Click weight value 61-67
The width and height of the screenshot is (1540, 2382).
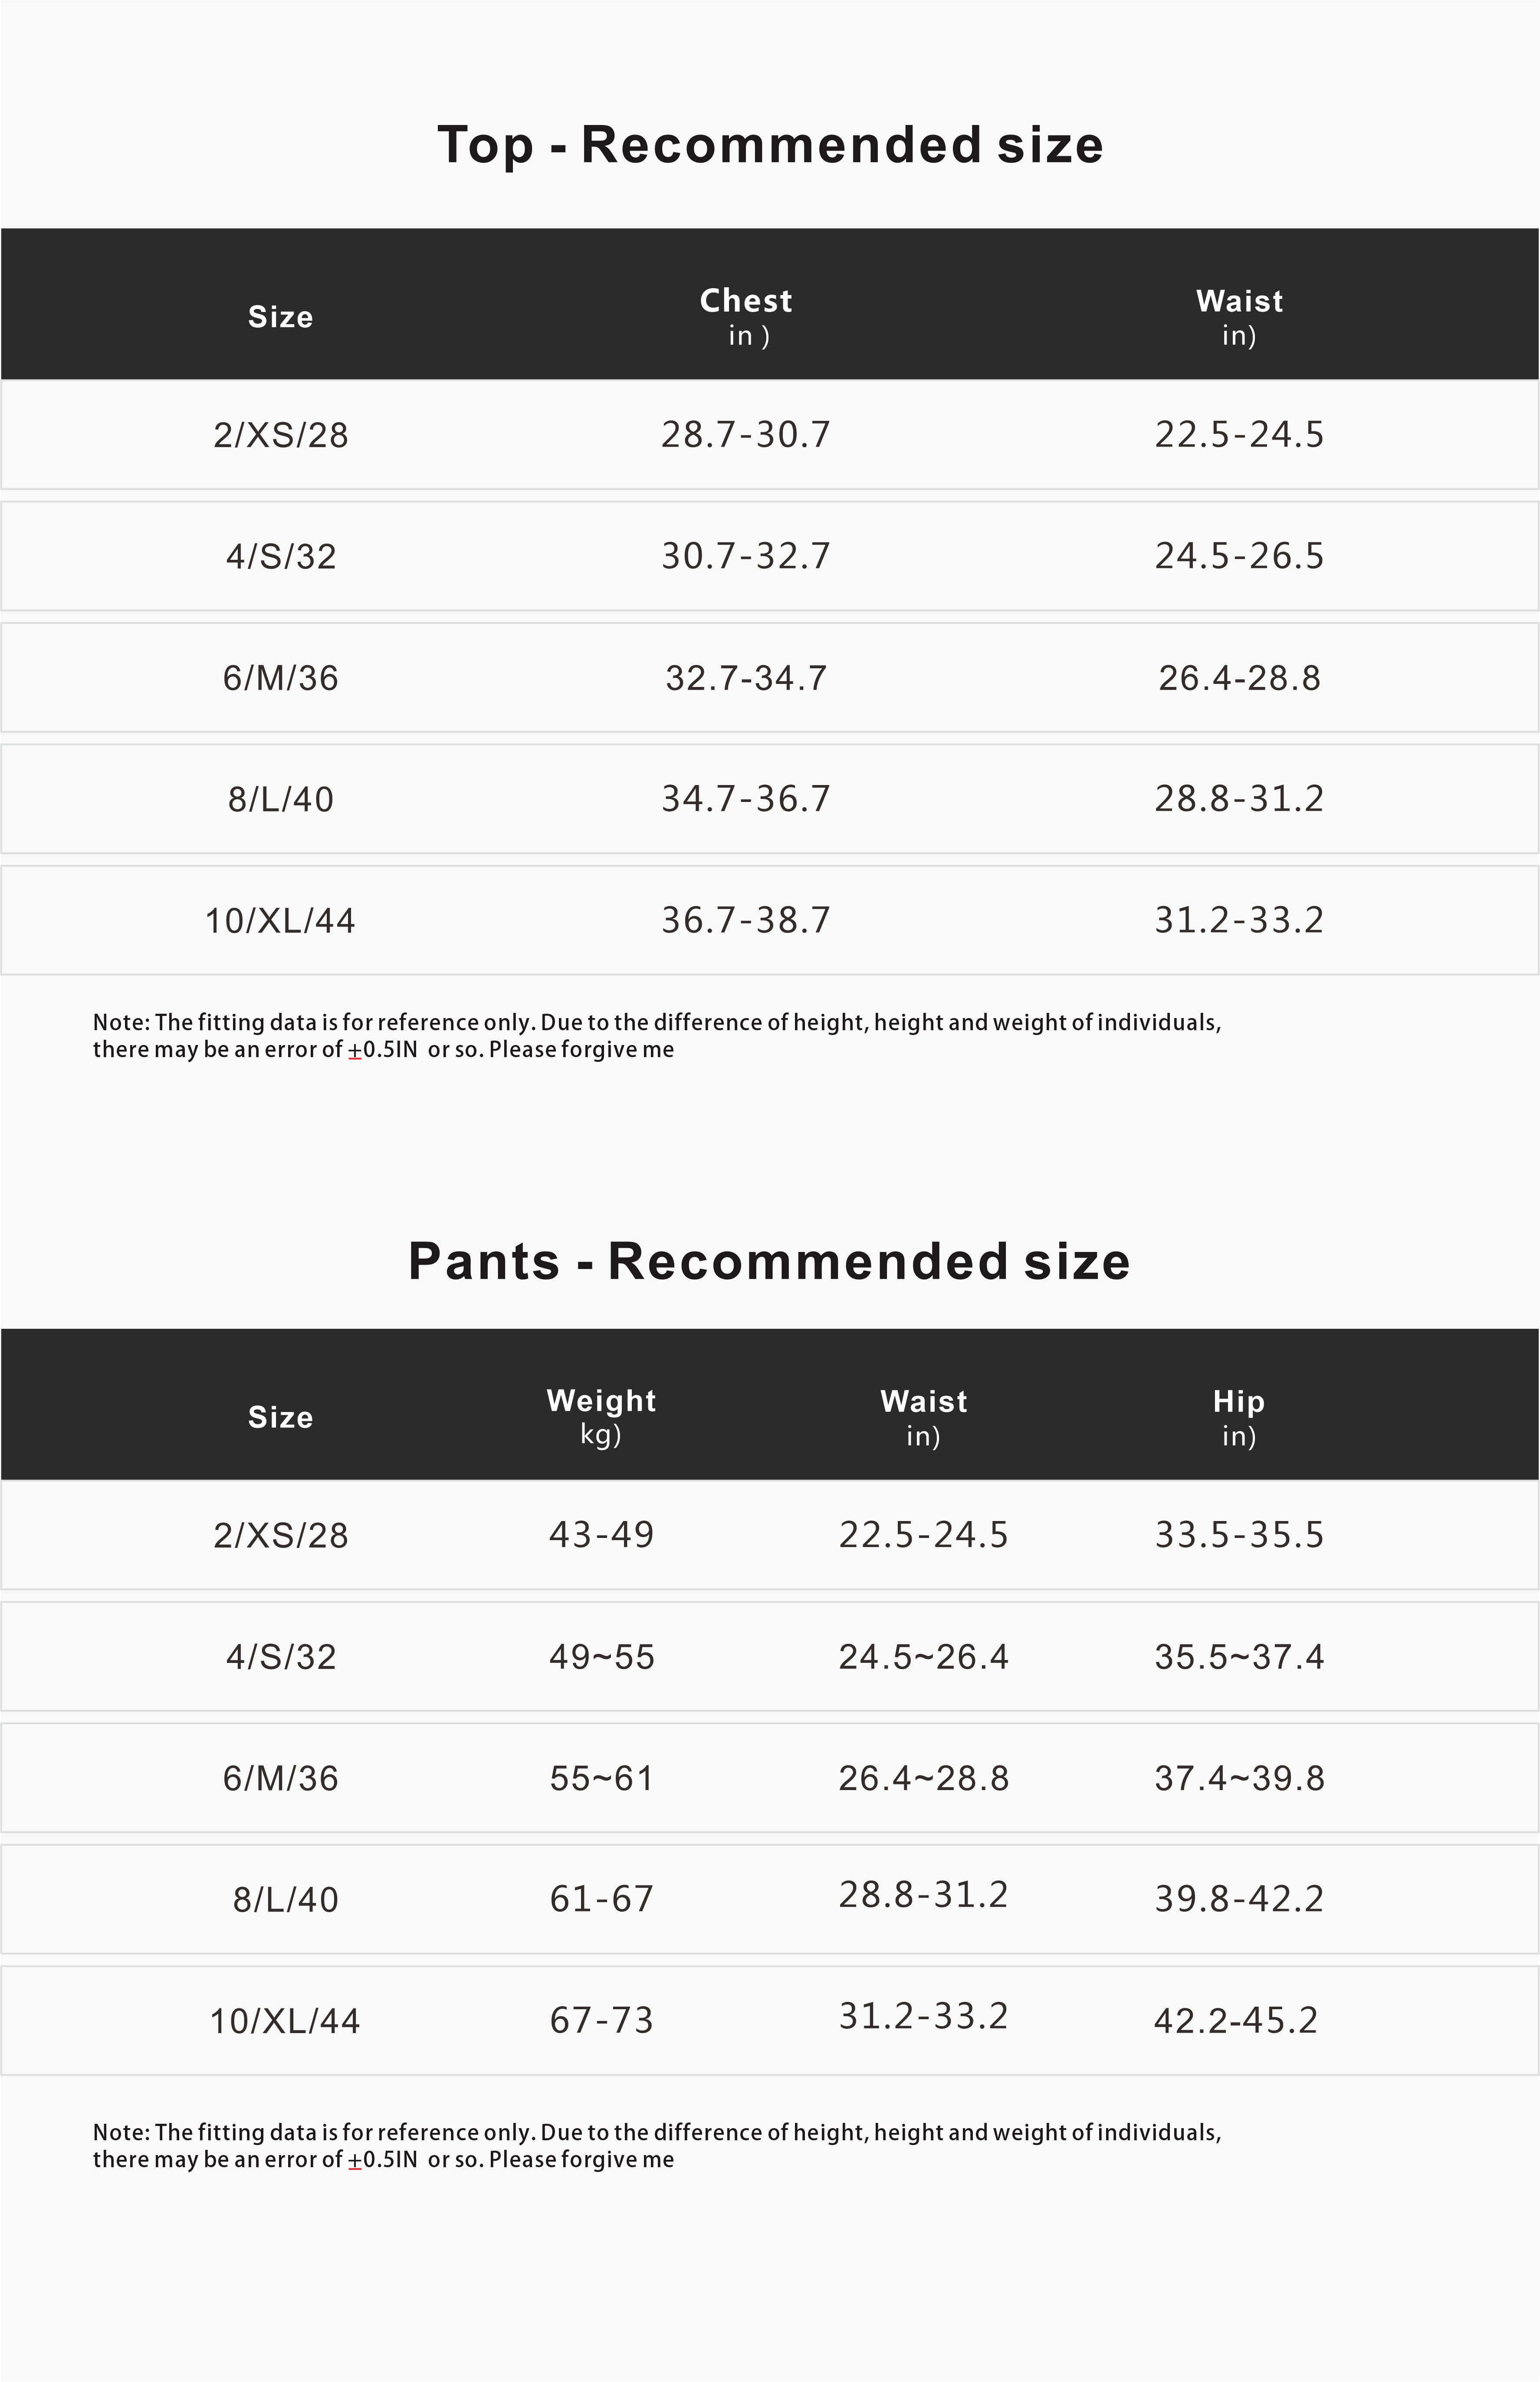pyautogui.click(x=601, y=1899)
